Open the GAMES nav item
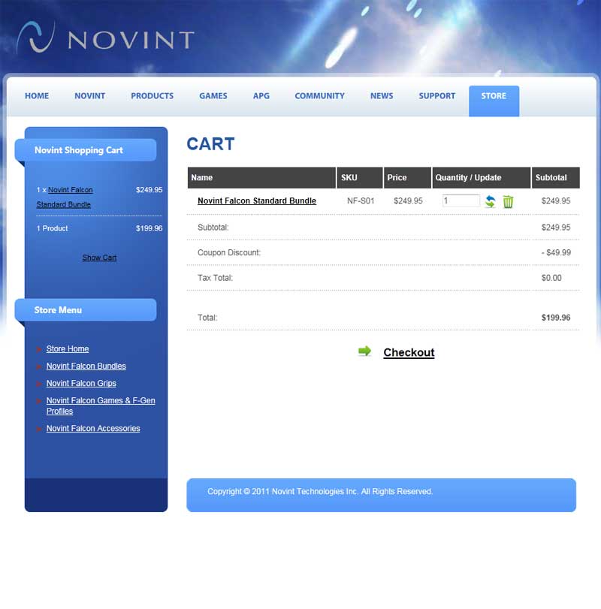 pos(213,96)
